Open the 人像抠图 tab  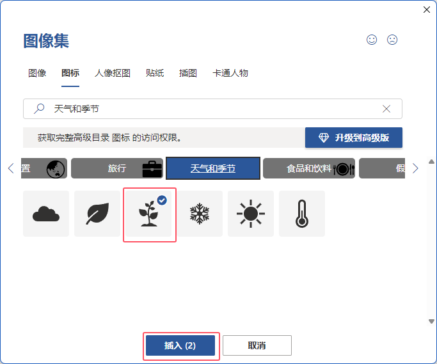pyautogui.click(x=113, y=73)
